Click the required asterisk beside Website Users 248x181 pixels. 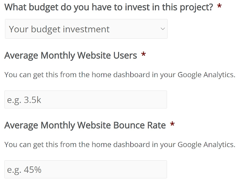(143, 54)
